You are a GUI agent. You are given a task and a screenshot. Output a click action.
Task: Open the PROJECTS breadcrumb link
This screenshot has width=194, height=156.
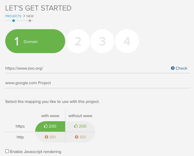[13, 16]
